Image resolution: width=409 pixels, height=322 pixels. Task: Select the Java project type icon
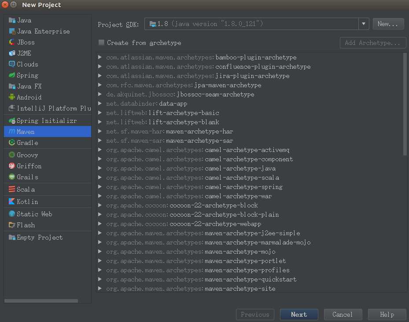[x=12, y=20]
